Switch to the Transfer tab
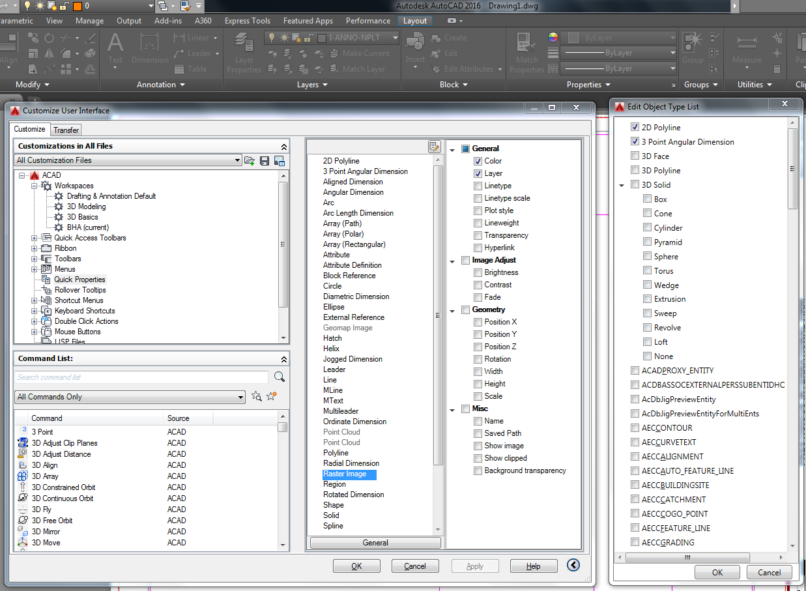 (65, 130)
